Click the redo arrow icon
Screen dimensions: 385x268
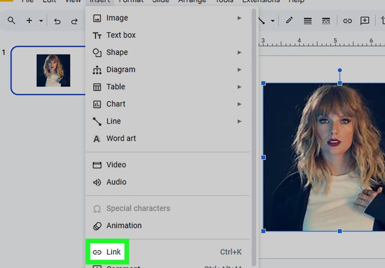click(74, 21)
